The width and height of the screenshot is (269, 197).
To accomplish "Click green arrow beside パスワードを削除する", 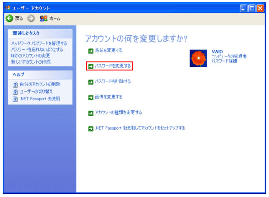I will coord(91,82).
